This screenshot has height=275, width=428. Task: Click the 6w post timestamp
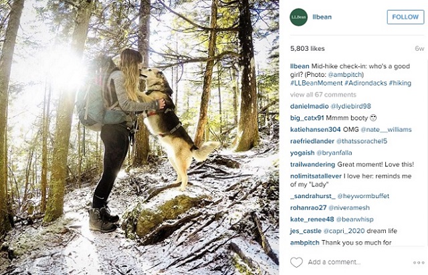[x=419, y=49]
